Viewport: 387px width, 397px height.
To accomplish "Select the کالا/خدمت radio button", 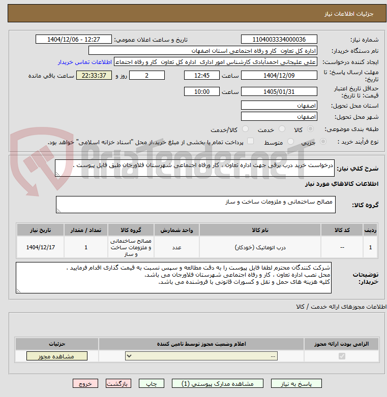I will [x=245, y=129].
